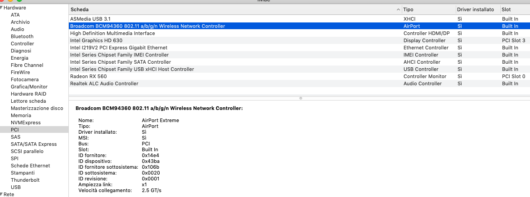Image resolution: width=530 pixels, height=197 pixels.
Task: Click the 0x0001 revision ID value
Action: click(x=150, y=179)
